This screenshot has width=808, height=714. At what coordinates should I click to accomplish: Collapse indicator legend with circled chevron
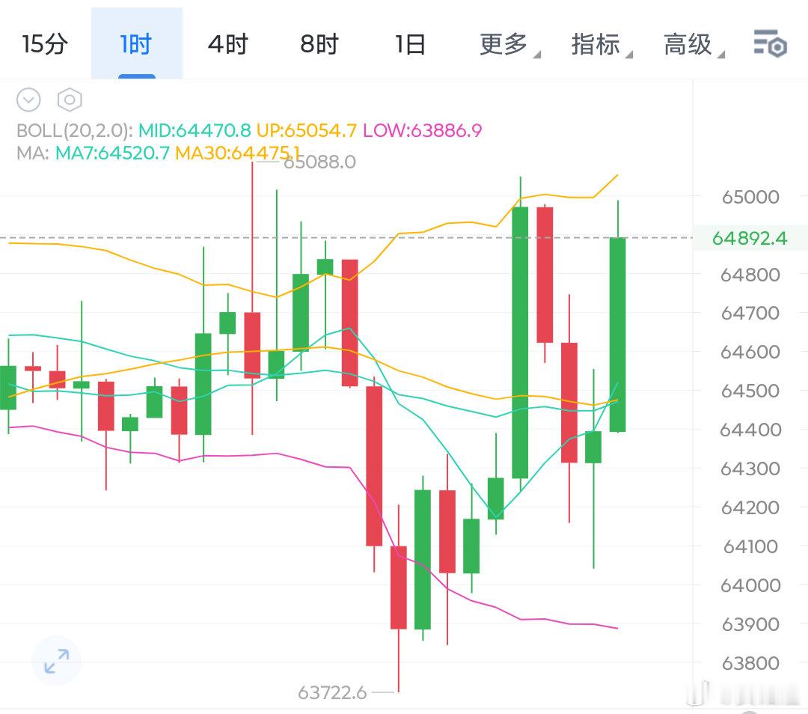coord(28,100)
